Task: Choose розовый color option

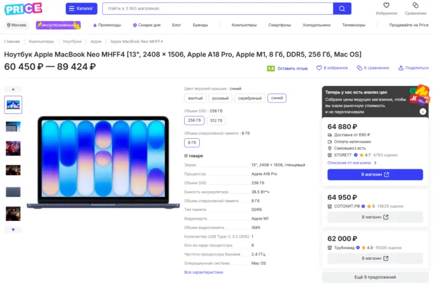Action: pos(220,98)
